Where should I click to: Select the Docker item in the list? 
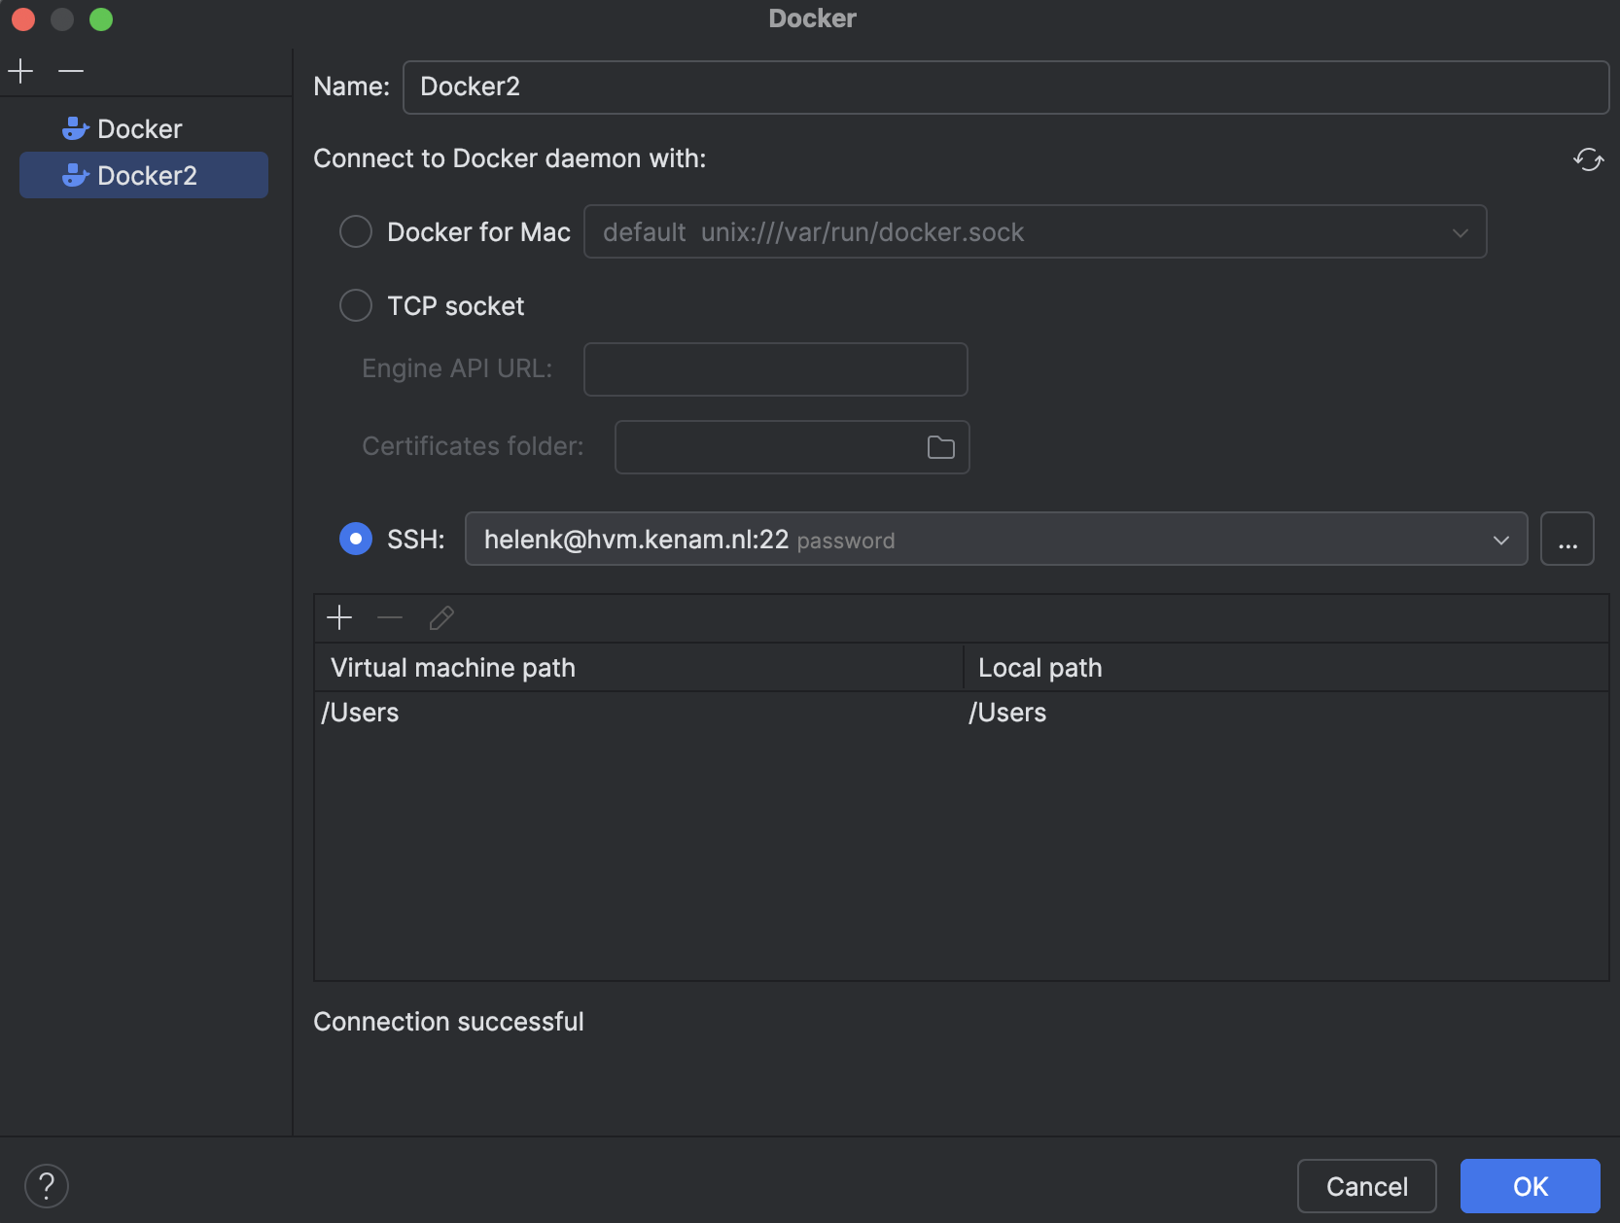(140, 129)
